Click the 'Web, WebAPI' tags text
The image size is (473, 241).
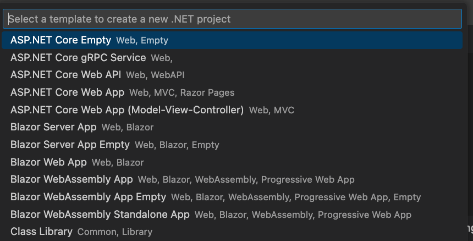point(151,75)
